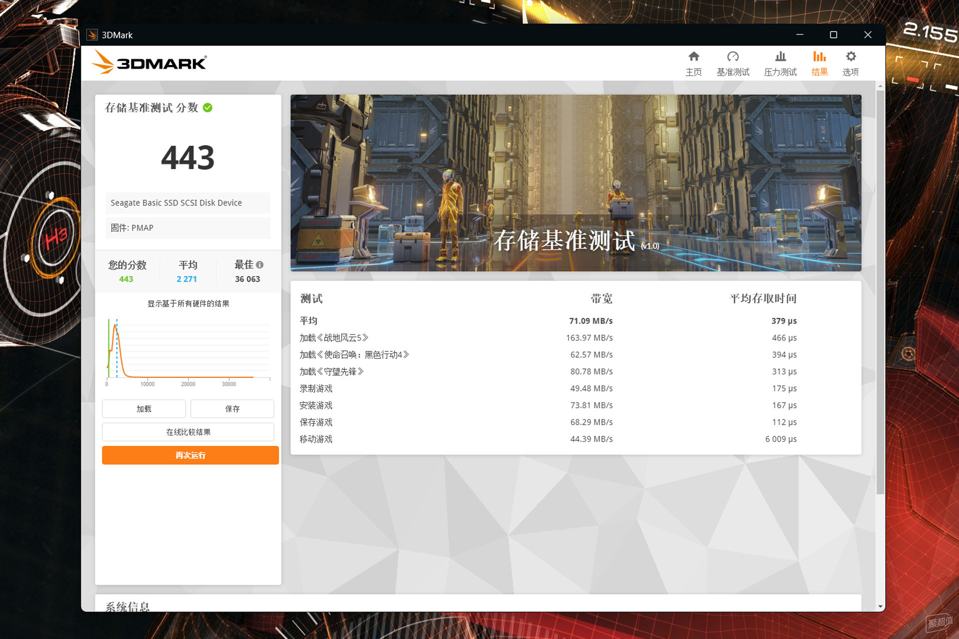This screenshot has width=959, height=639.
Task: Click the '平均' row label in table
Action: tap(308, 320)
